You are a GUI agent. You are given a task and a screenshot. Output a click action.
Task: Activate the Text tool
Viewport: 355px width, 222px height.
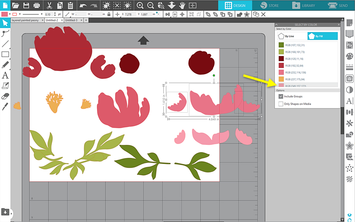[x=5, y=75]
